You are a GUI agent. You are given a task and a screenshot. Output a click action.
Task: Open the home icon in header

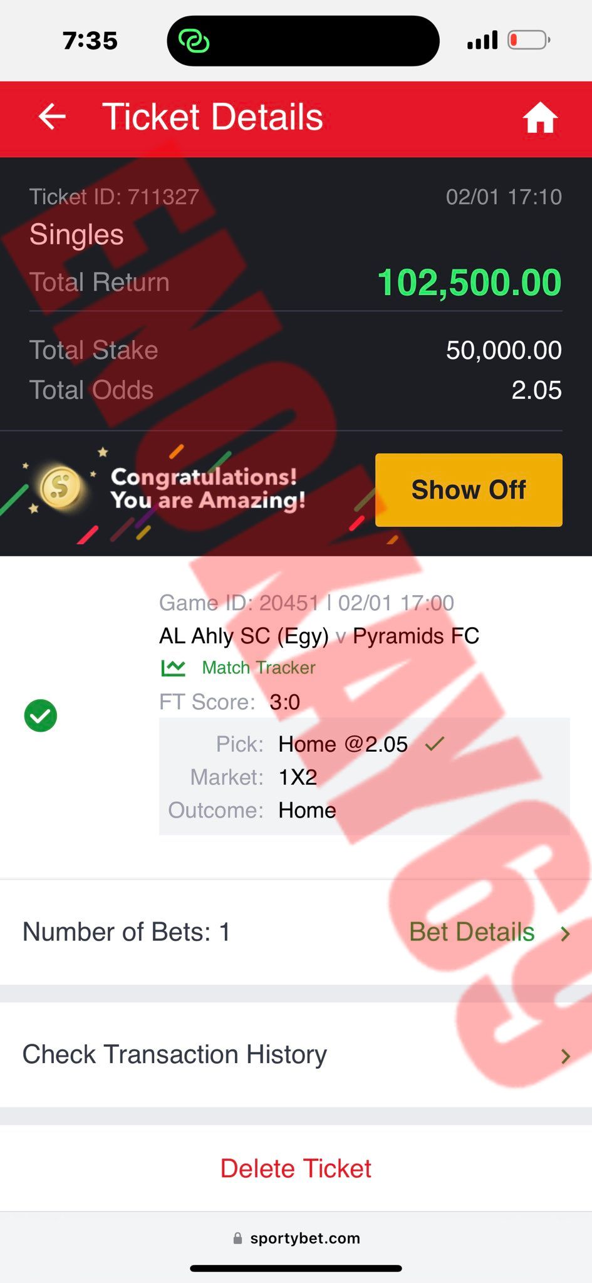tap(540, 118)
